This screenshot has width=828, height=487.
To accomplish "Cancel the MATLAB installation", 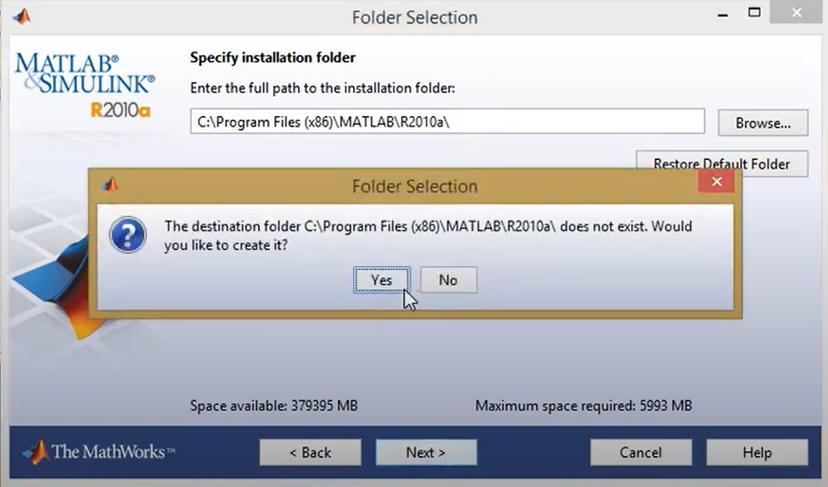I will (x=641, y=452).
